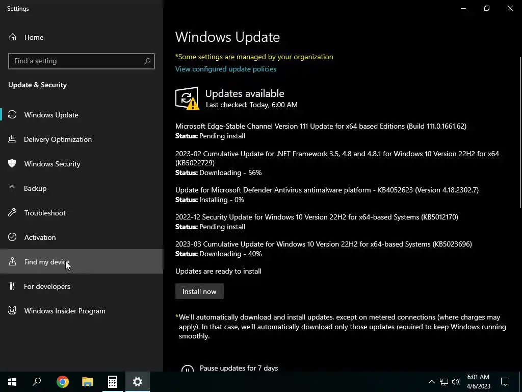
Task: Click 'Installing - 0%' status text
Action: 222,200
